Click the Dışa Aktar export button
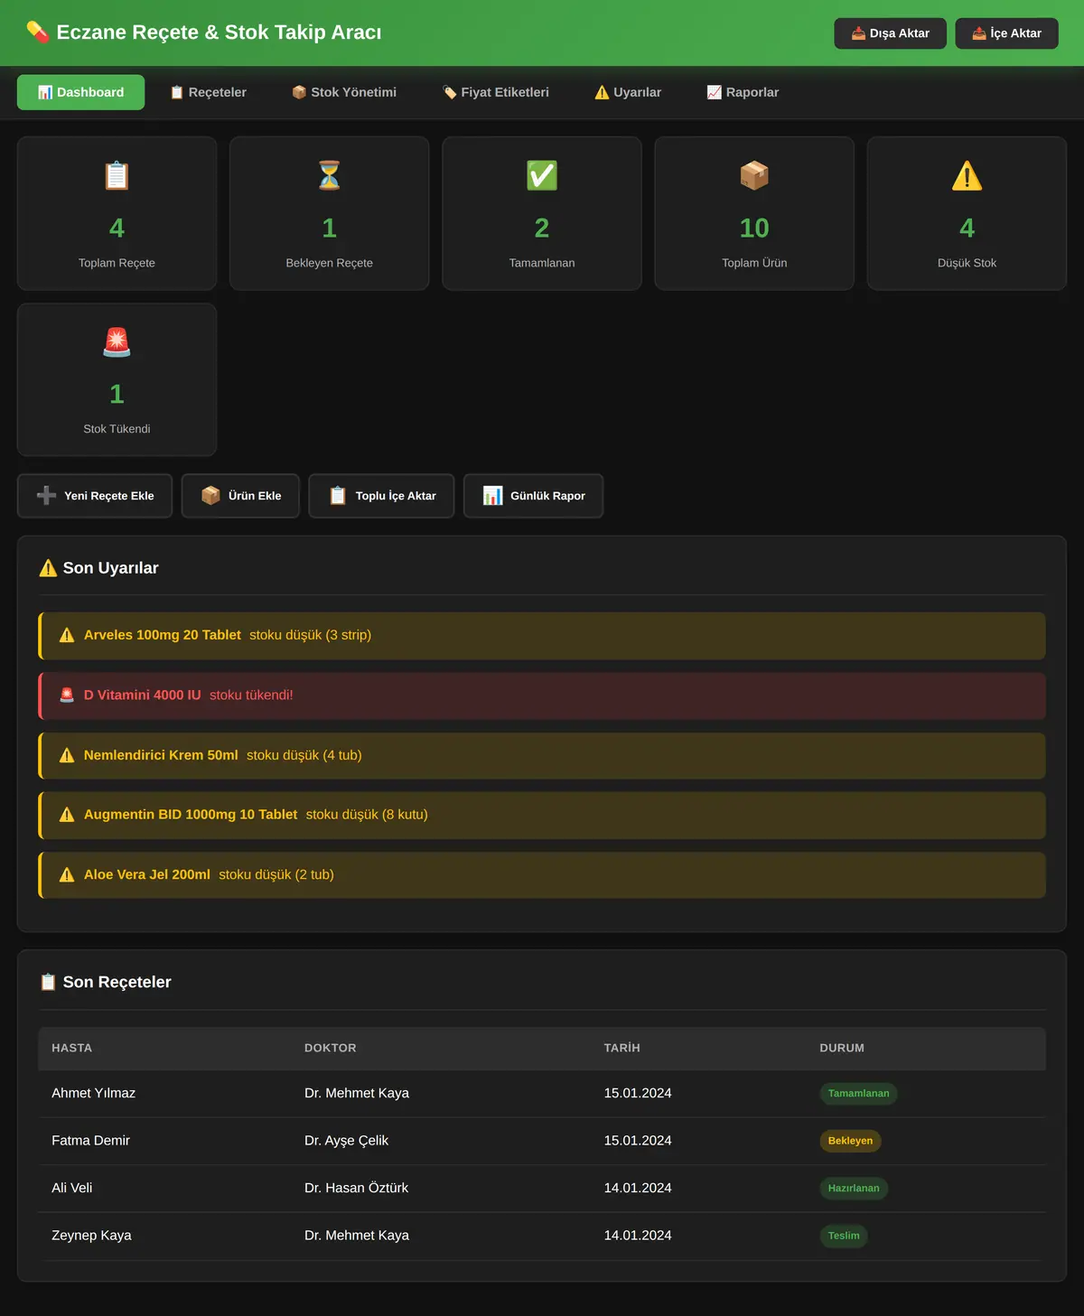 tap(890, 33)
